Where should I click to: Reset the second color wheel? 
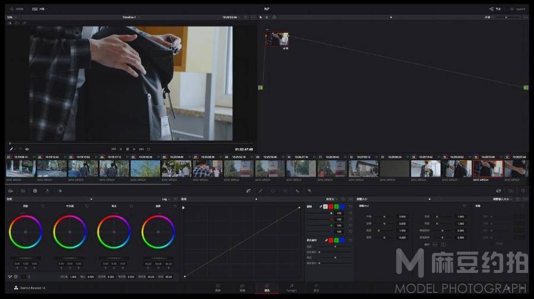(x=87, y=206)
